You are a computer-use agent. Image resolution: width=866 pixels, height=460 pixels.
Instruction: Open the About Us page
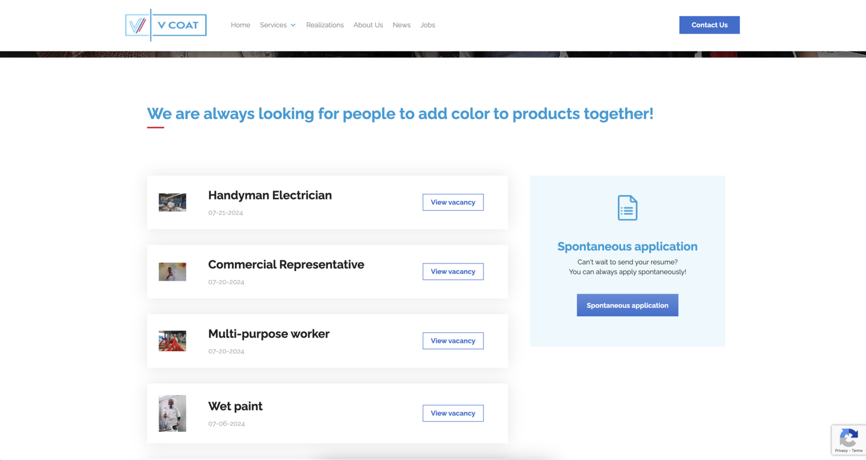[x=368, y=25]
